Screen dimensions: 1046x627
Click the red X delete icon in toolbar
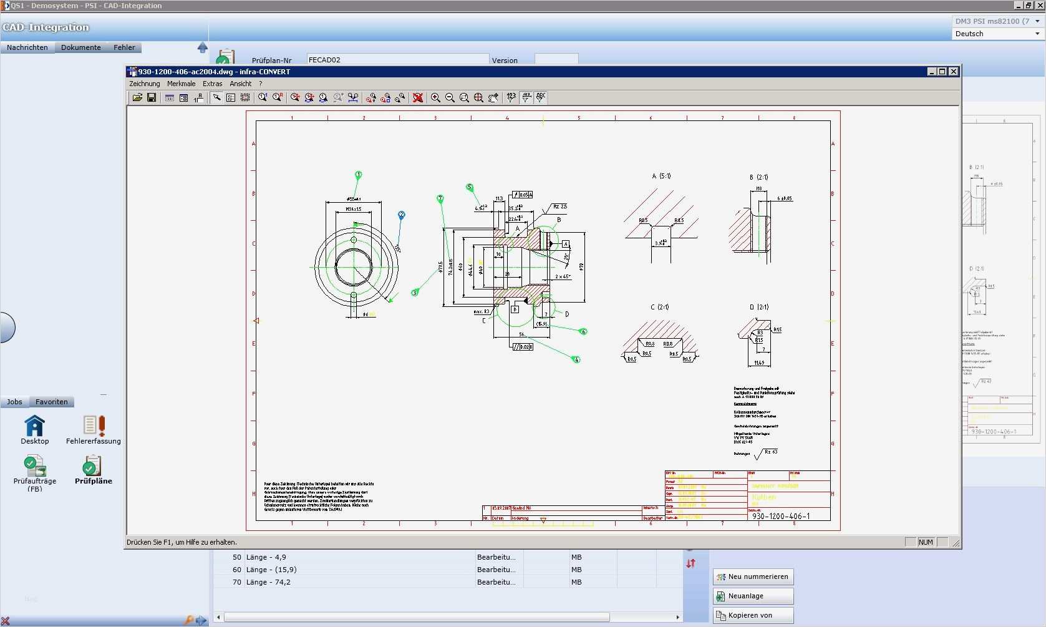tap(418, 97)
